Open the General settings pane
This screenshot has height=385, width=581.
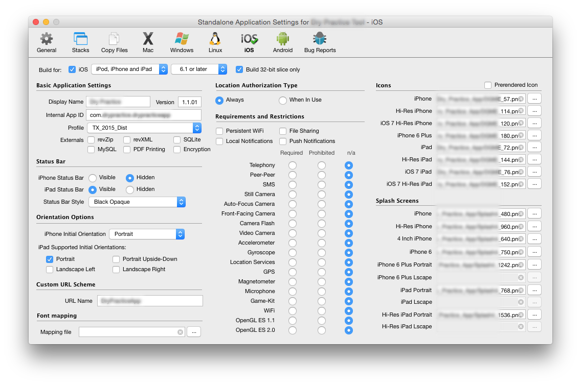coord(47,43)
